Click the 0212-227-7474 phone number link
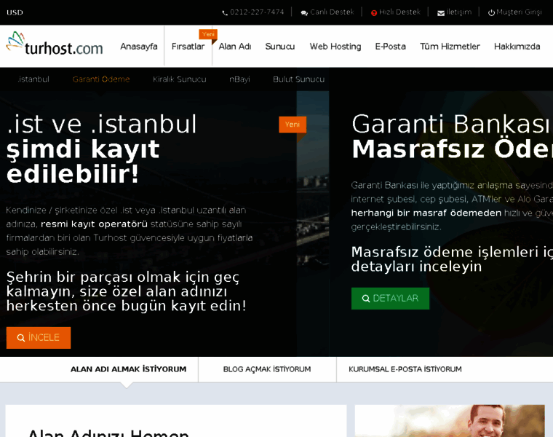Viewport: 553px width, 437px height. pyautogui.click(x=257, y=12)
